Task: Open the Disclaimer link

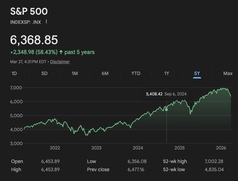Action: coord(60,62)
